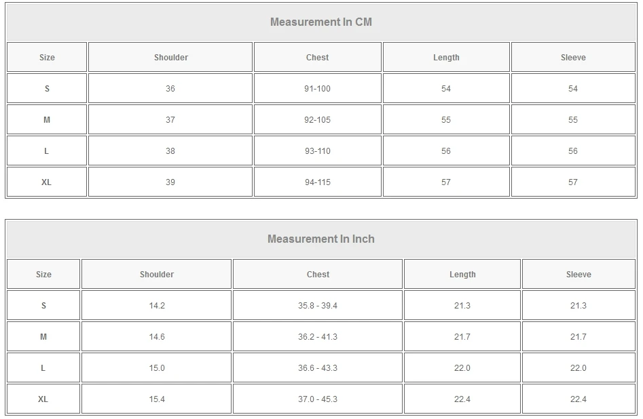Image resolution: width=643 pixels, height=419 pixels.
Task: Click the chest range 92-105 cell
Action: pos(317,120)
